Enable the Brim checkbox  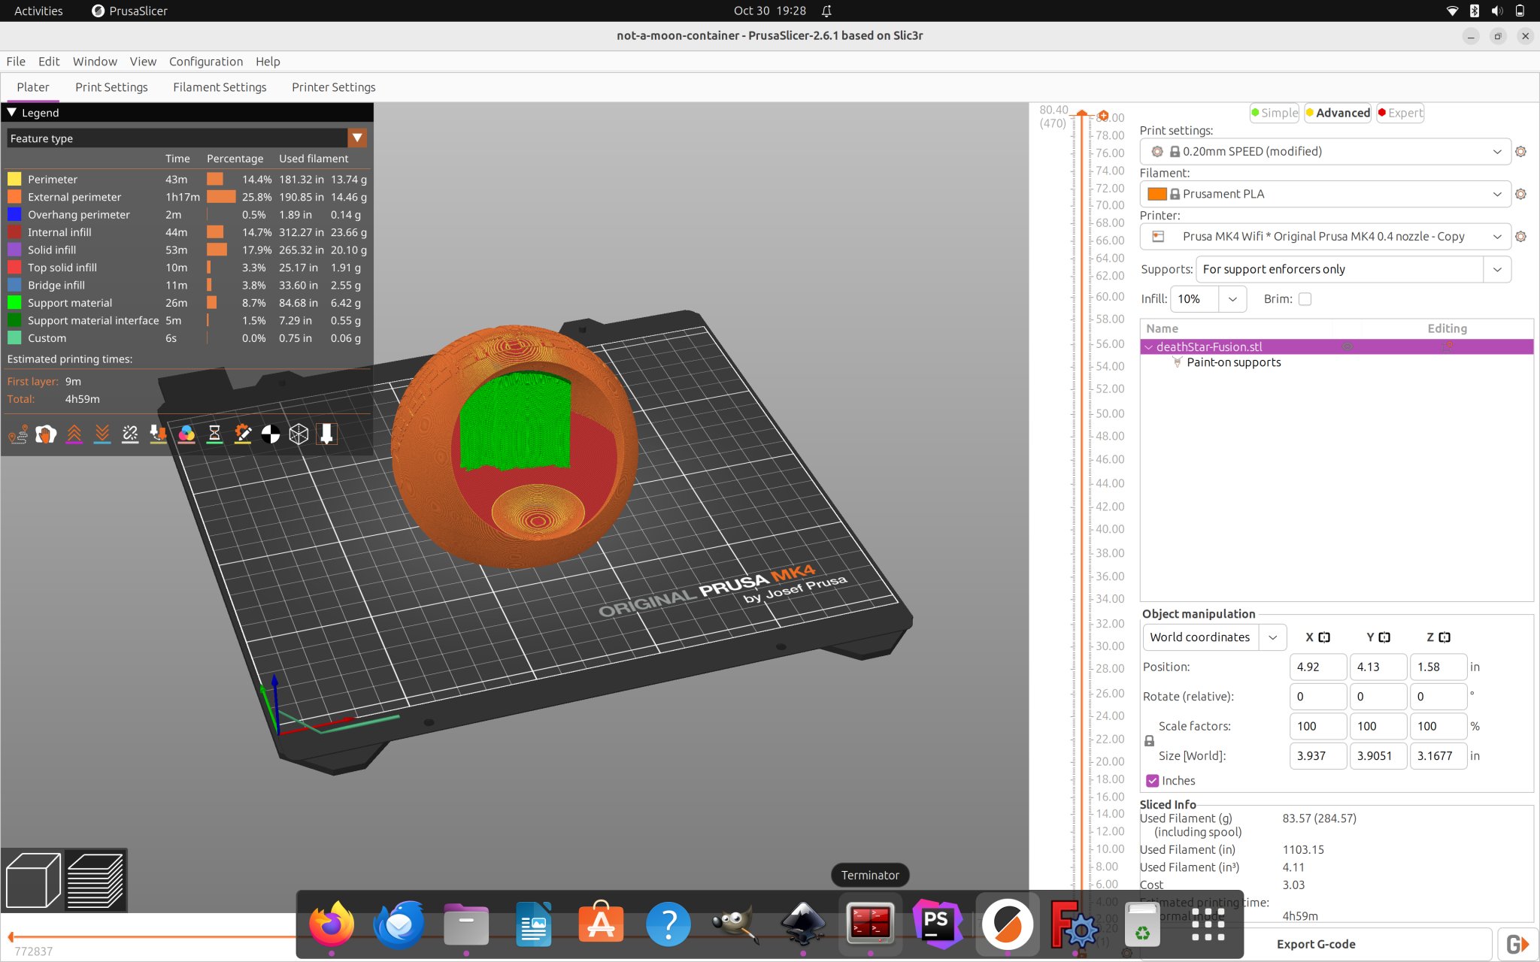[x=1305, y=299]
